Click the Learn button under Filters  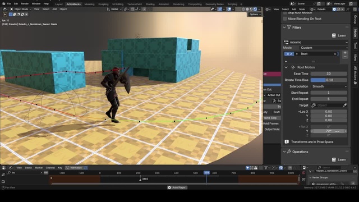pos(339,35)
